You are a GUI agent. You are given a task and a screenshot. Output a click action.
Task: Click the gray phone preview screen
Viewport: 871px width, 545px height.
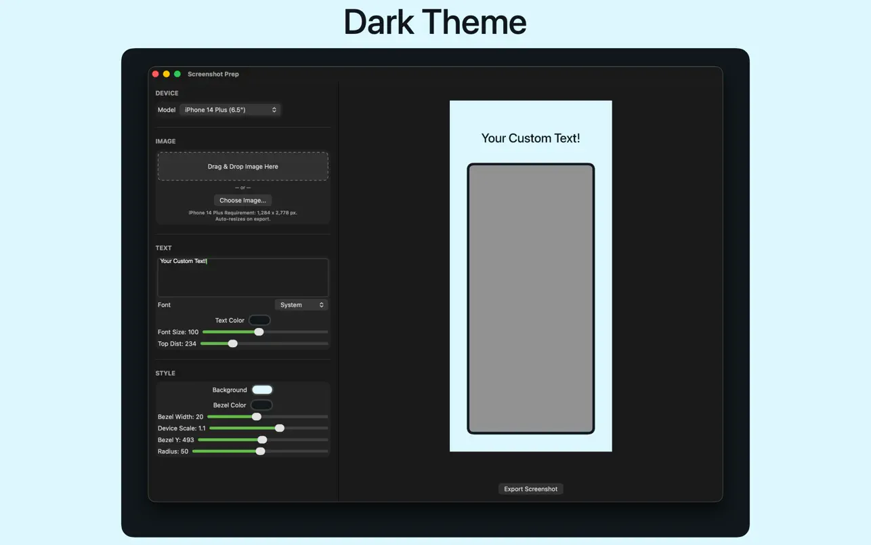[x=530, y=298]
